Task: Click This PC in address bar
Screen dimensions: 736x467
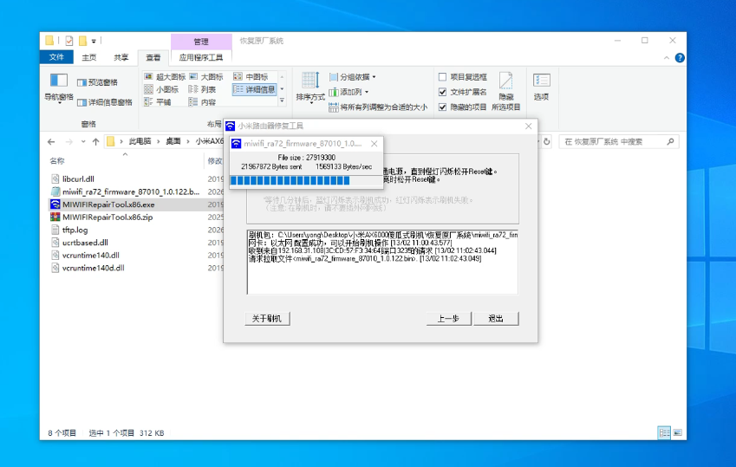Action: coord(140,141)
